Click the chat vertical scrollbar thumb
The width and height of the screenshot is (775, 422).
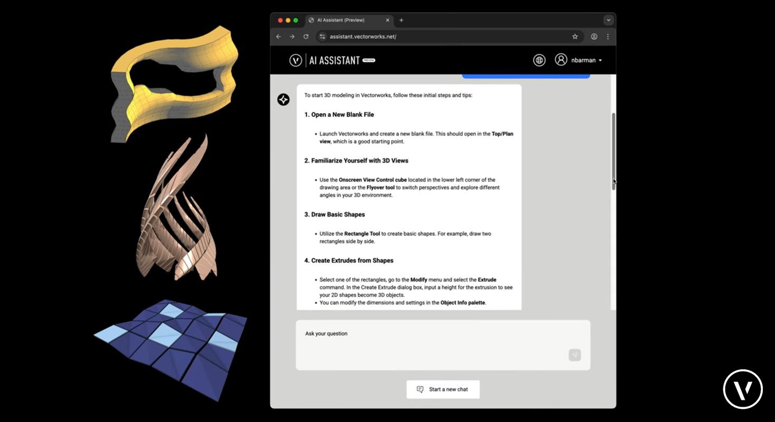pos(613,150)
